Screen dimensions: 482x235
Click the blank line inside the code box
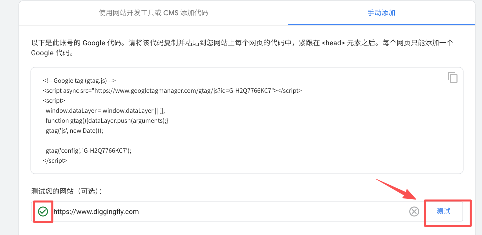(x=150, y=140)
